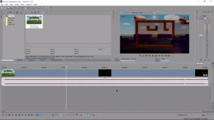
Task: Click the What's This help icon
Action: tap(50, 8)
